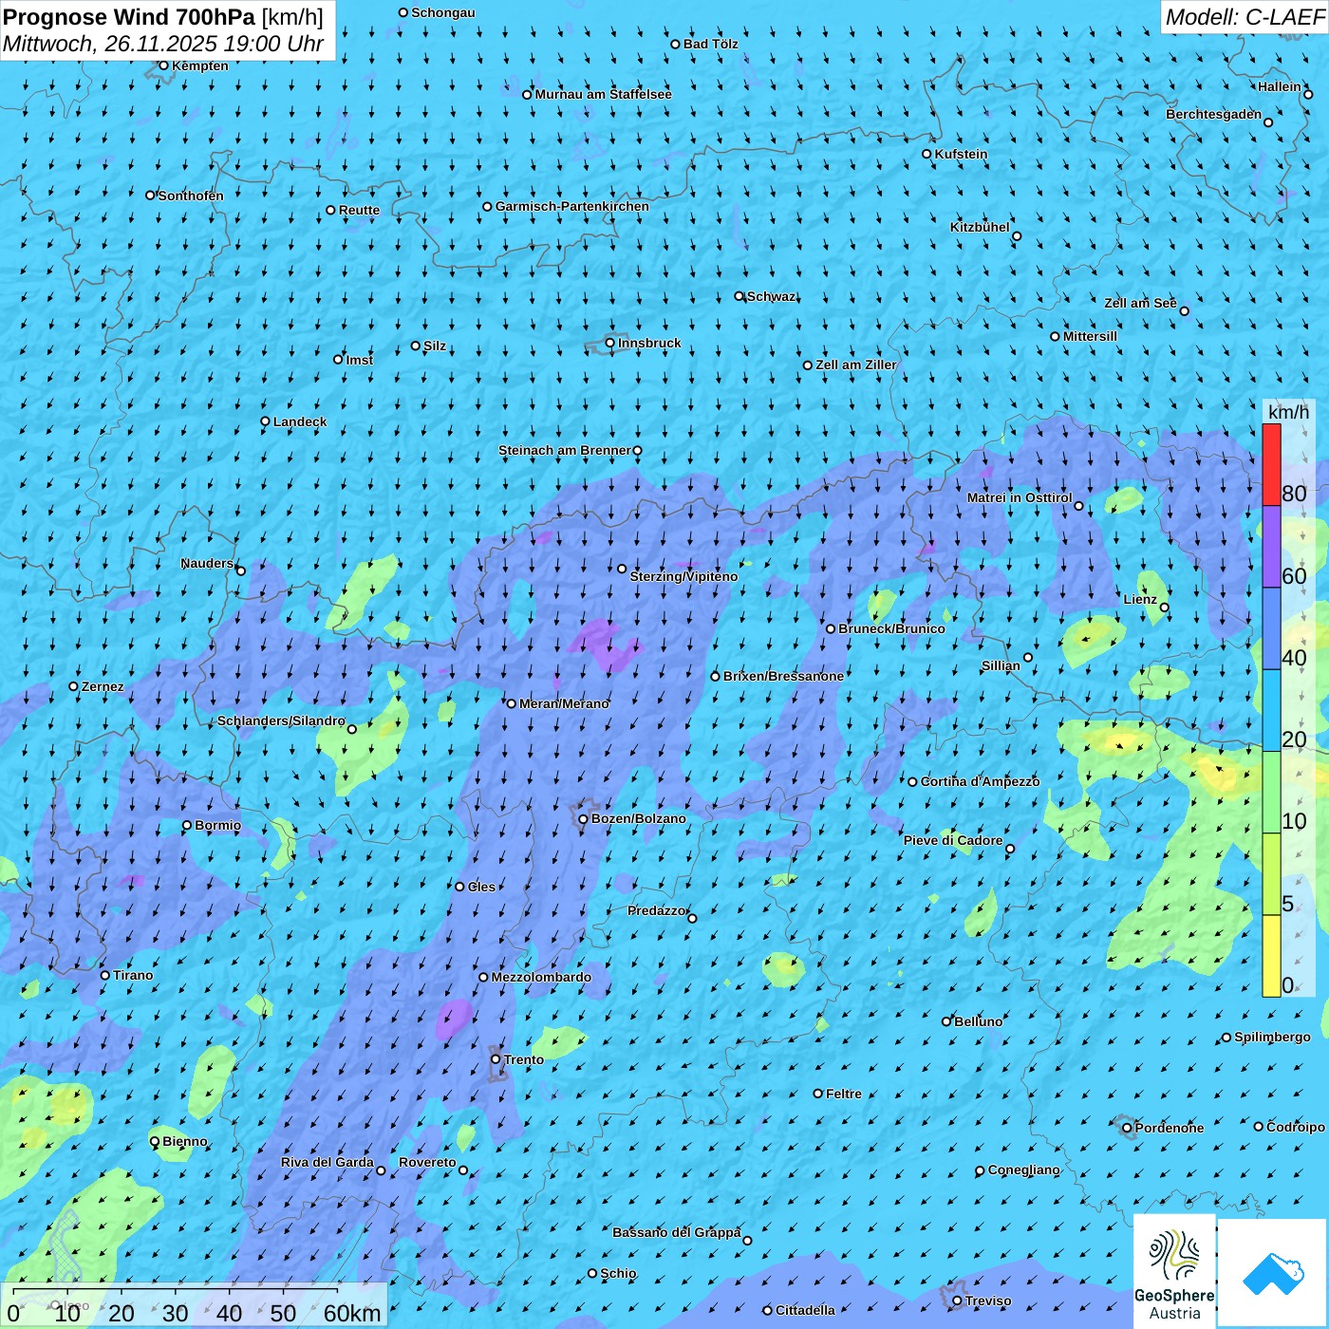This screenshot has height=1329, width=1329.
Task: Click the Spilimbergo label
Action: (1272, 1037)
